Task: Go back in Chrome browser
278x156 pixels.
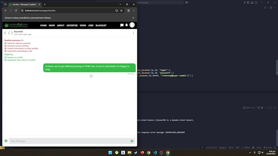Action: point(5,11)
